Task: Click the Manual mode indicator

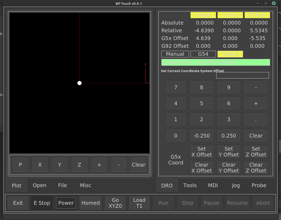Action: [x=175, y=54]
